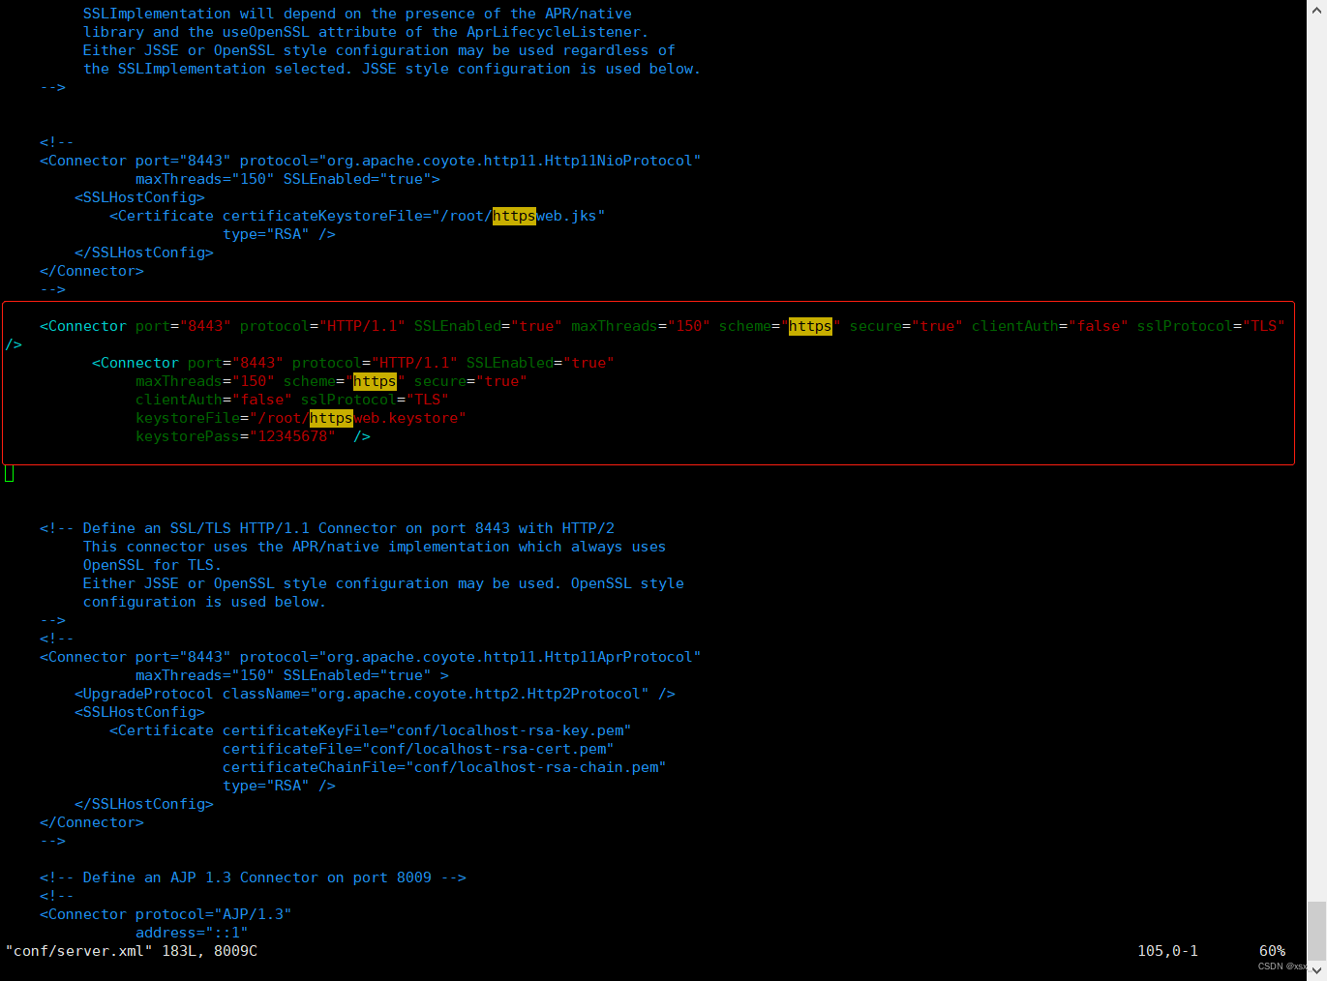Click the vertical scrollbar thumb
The image size is (1327, 981).
(x=1316, y=929)
